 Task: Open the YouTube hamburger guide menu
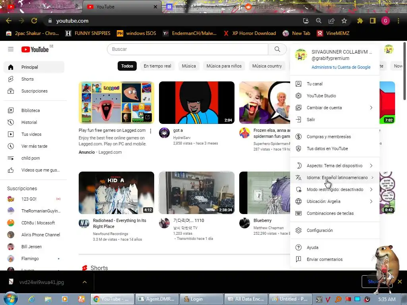(x=11, y=49)
